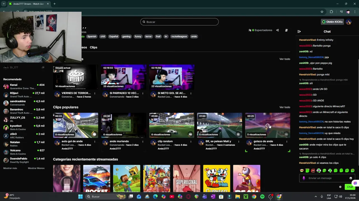This screenshot has height=201, width=359.
Task: Click Mostrar Menos in recommended list
Action: [x=36, y=168]
